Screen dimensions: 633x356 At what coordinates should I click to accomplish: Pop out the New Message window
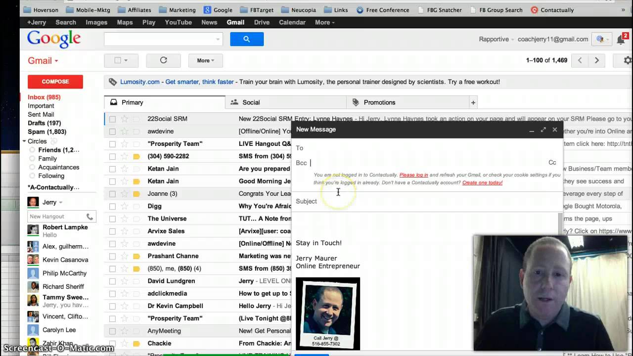pos(543,130)
